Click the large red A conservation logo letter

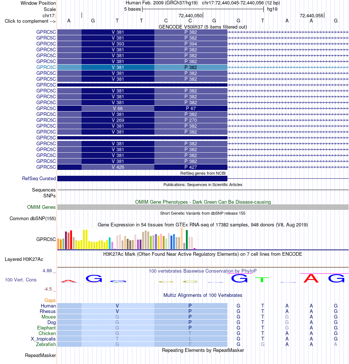click(311, 278)
